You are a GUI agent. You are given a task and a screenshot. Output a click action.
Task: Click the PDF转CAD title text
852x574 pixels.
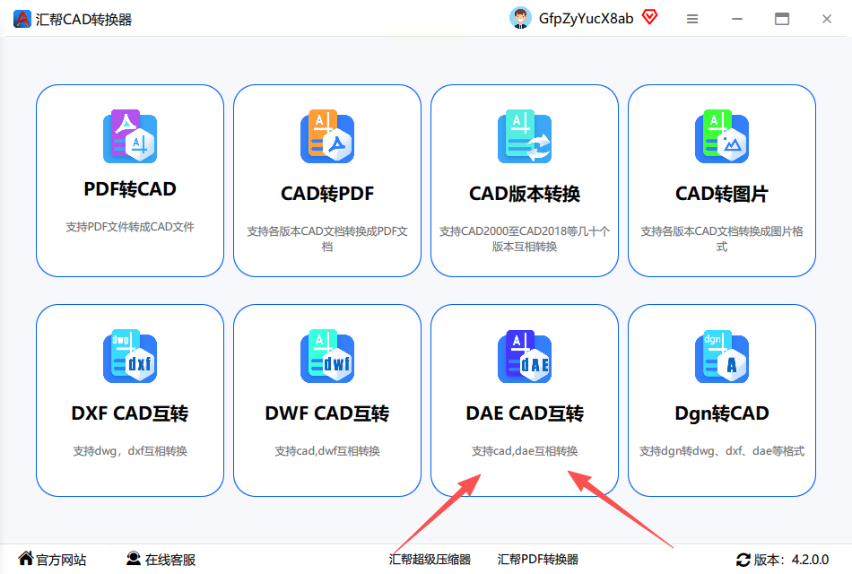click(130, 189)
